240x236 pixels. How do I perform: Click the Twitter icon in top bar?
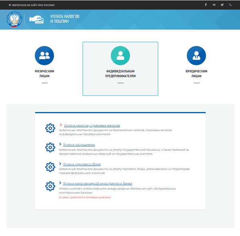click(x=223, y=5)
